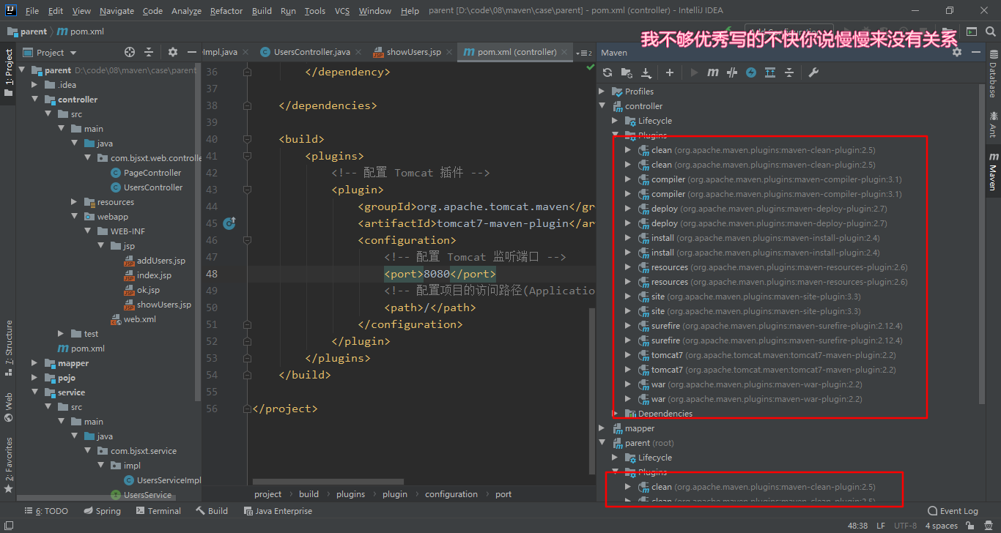The height and width of the screenshot is (533, 1001).
Task: Toggle the Ant tool window
Action: click(993, 124)
